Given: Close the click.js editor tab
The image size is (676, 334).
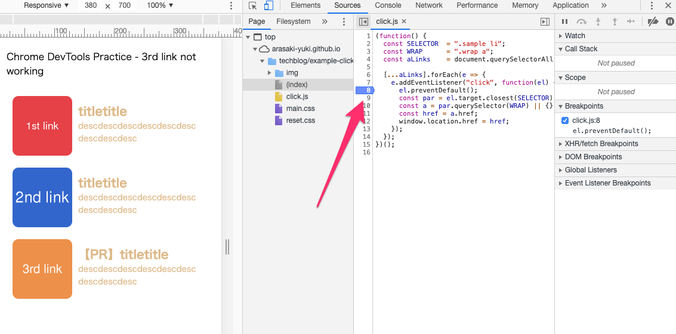Looking at the screenshot, I should (404, 21).
